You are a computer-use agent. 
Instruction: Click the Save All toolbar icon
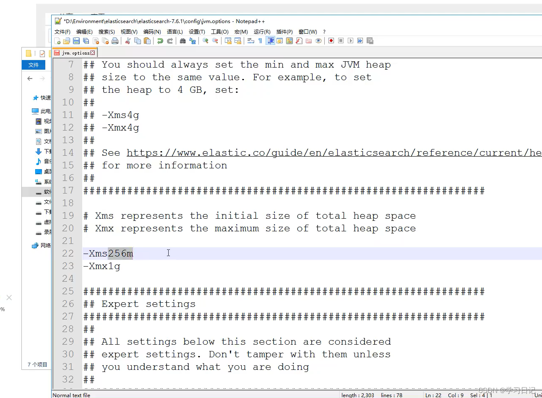click(86, 41)
